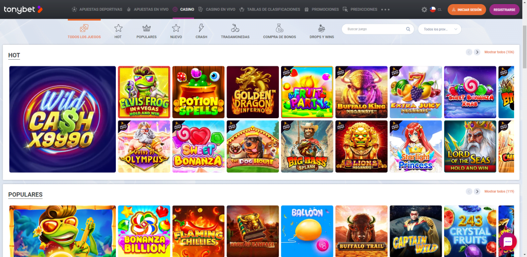Open Gates of Olympus game
The height and width of the screenshot is (257, 527).
[x=144, y=146]
